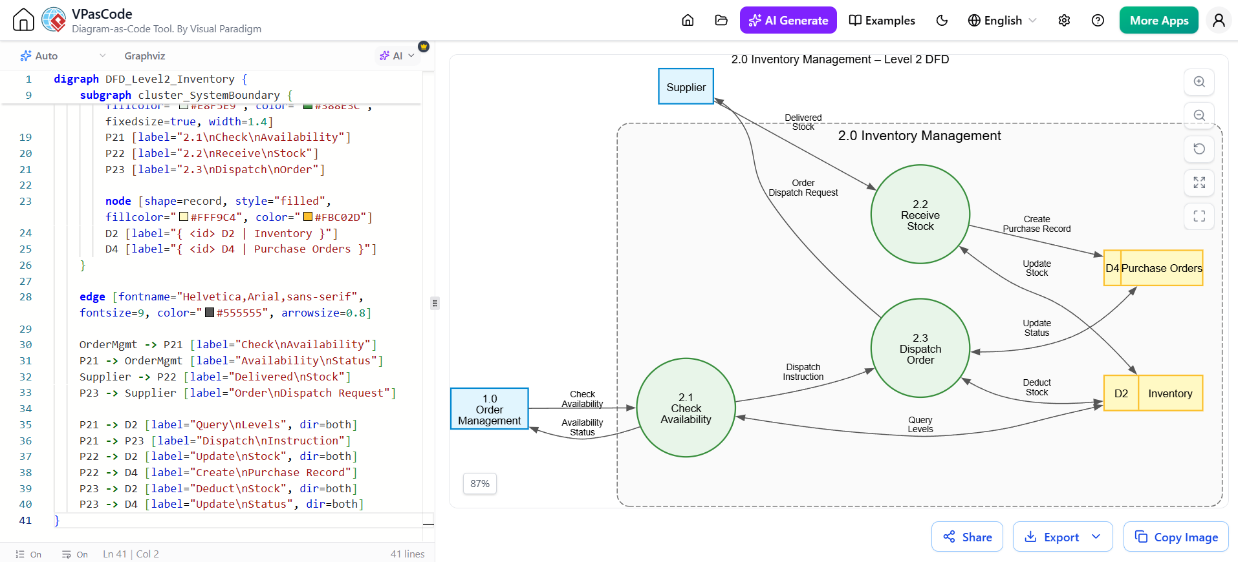Screen dimensions: 1238x562
Task: Click the D4 Purchase Orders data store
Action: (1153, 268)
